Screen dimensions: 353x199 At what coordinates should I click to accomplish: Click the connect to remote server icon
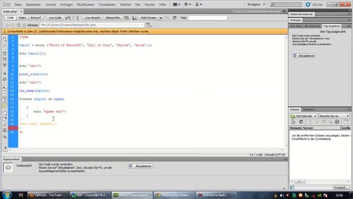click(x=293, y=122)
